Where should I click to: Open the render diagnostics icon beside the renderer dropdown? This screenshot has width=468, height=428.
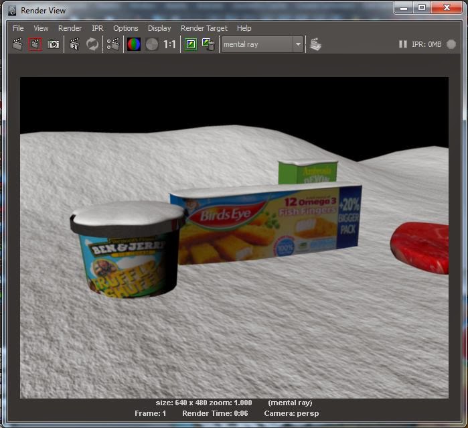point(315,44)
